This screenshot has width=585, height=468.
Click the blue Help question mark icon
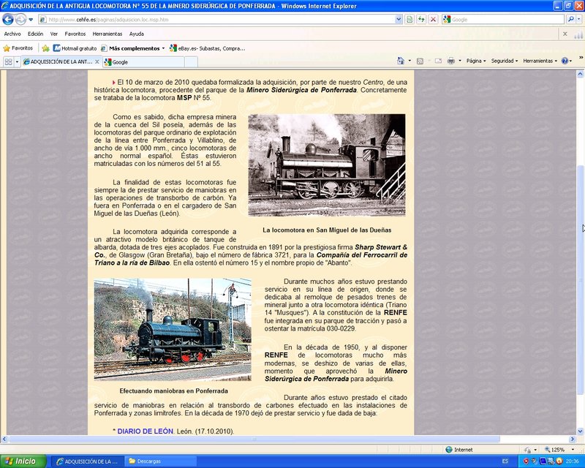[565, 61]
